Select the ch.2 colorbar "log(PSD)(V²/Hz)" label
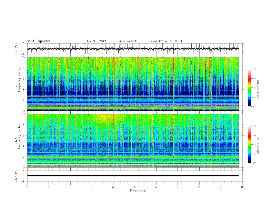The image size is (273, 210). coord(259,146)
